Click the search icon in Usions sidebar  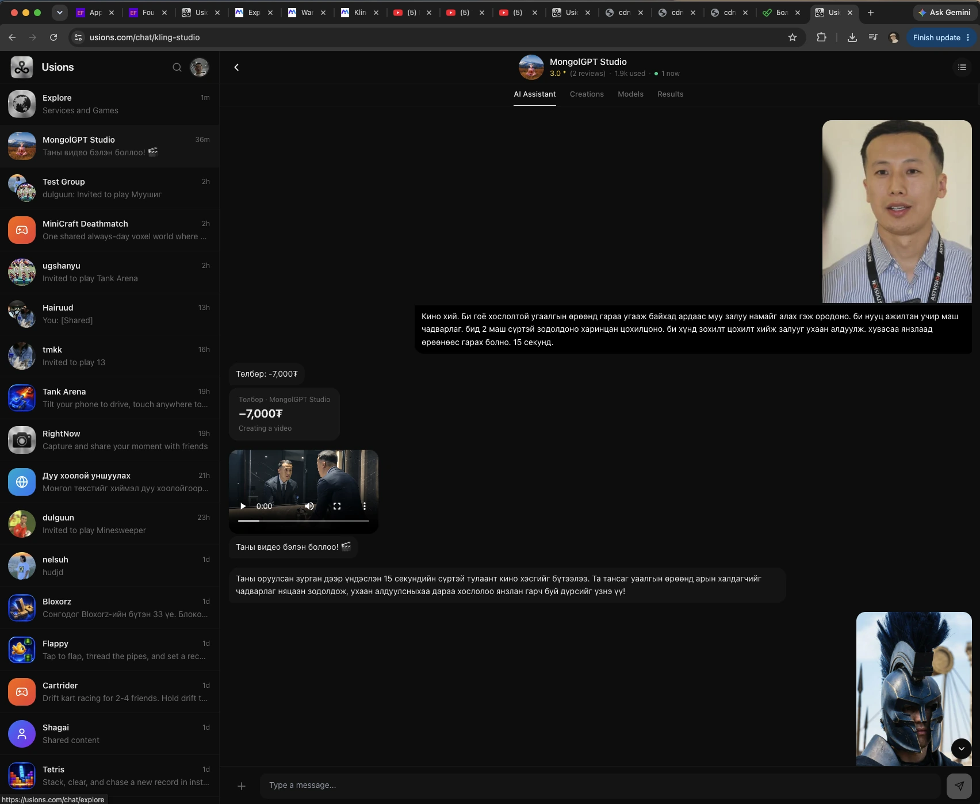pyautogui.click(x=177, y=67)
